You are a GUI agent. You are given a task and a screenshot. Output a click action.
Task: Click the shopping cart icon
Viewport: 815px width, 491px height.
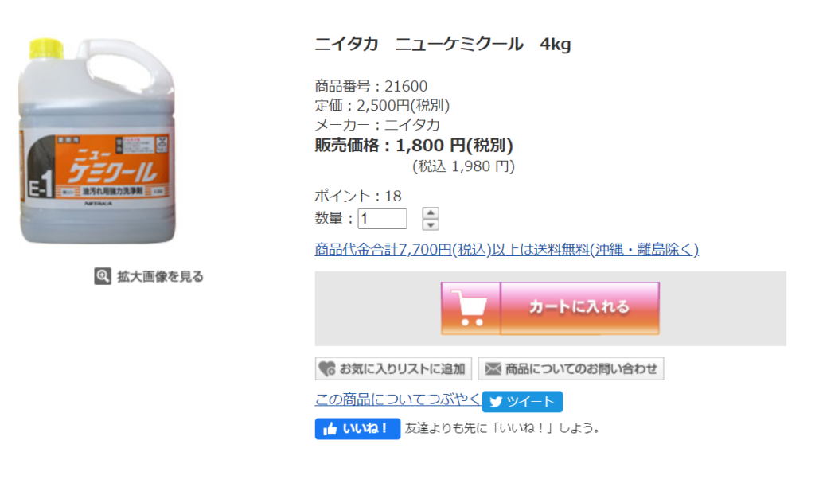tap(470, 308)
